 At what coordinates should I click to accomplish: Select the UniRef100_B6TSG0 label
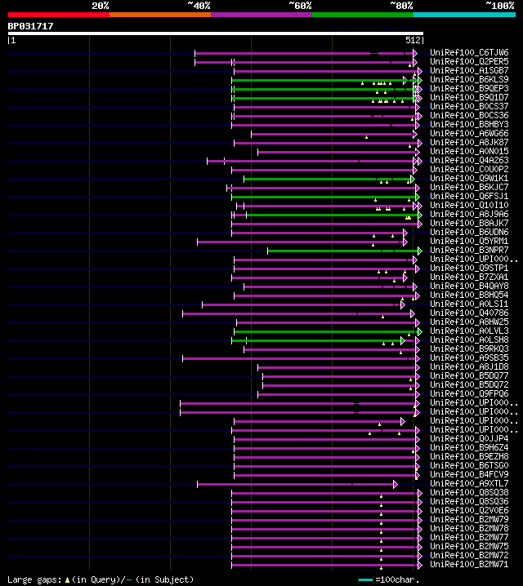point(469,465)
